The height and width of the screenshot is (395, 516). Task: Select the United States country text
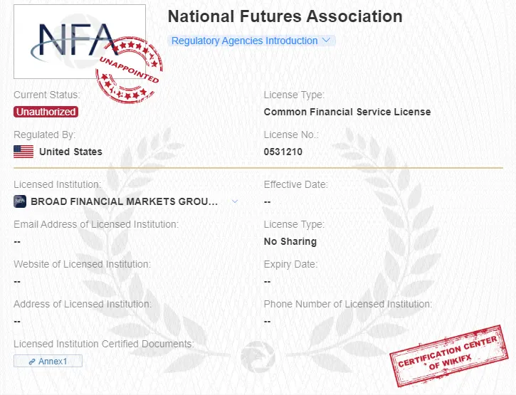pos(70,152)
